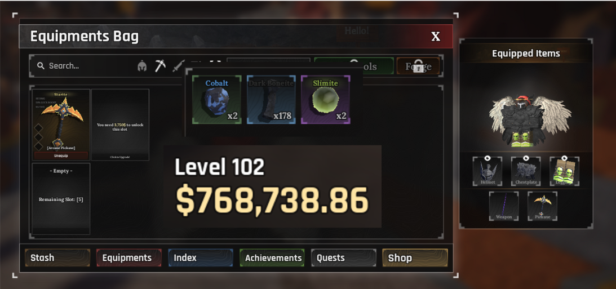
Task: Click the equipped Leggings slot
Action: pyautogui.click(x=564, y=171)
